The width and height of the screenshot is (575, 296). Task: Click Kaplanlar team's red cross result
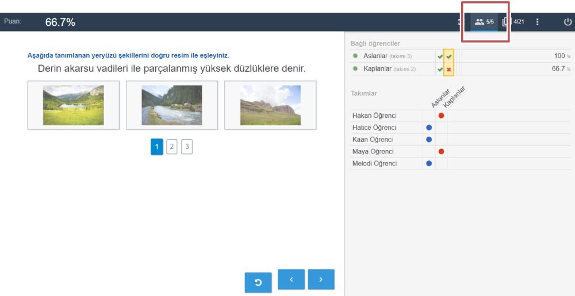[448, 69]
